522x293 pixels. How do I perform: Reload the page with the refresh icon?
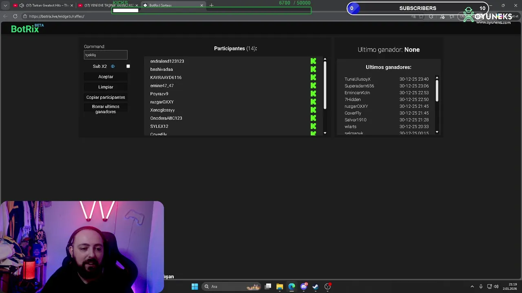15,16
